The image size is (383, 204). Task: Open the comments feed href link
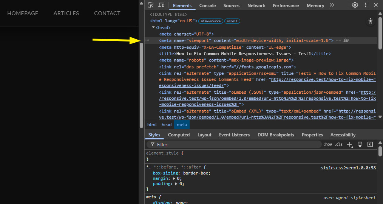(267, 82)
